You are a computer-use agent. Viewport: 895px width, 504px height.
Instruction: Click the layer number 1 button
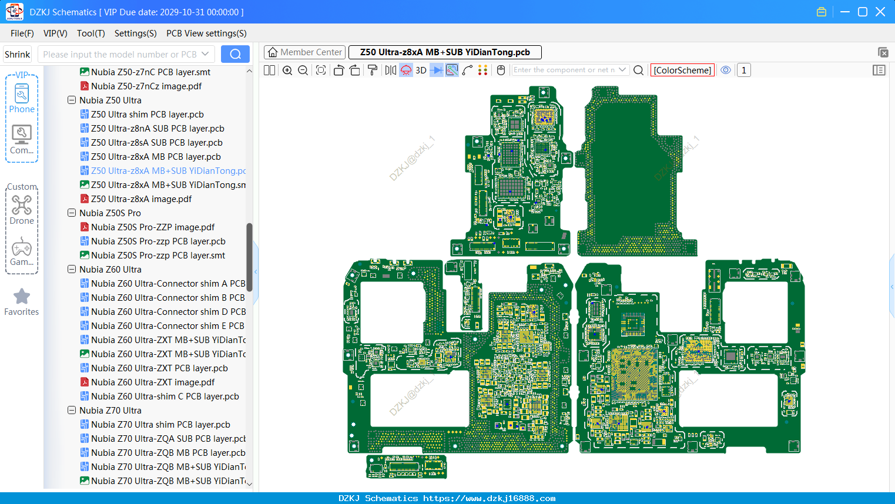744,70
